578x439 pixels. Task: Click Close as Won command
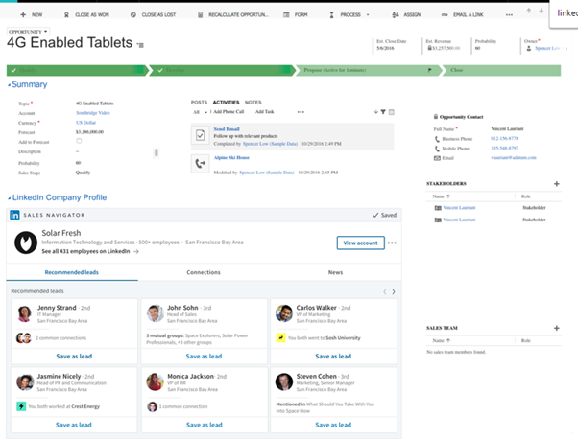point(87,14)
